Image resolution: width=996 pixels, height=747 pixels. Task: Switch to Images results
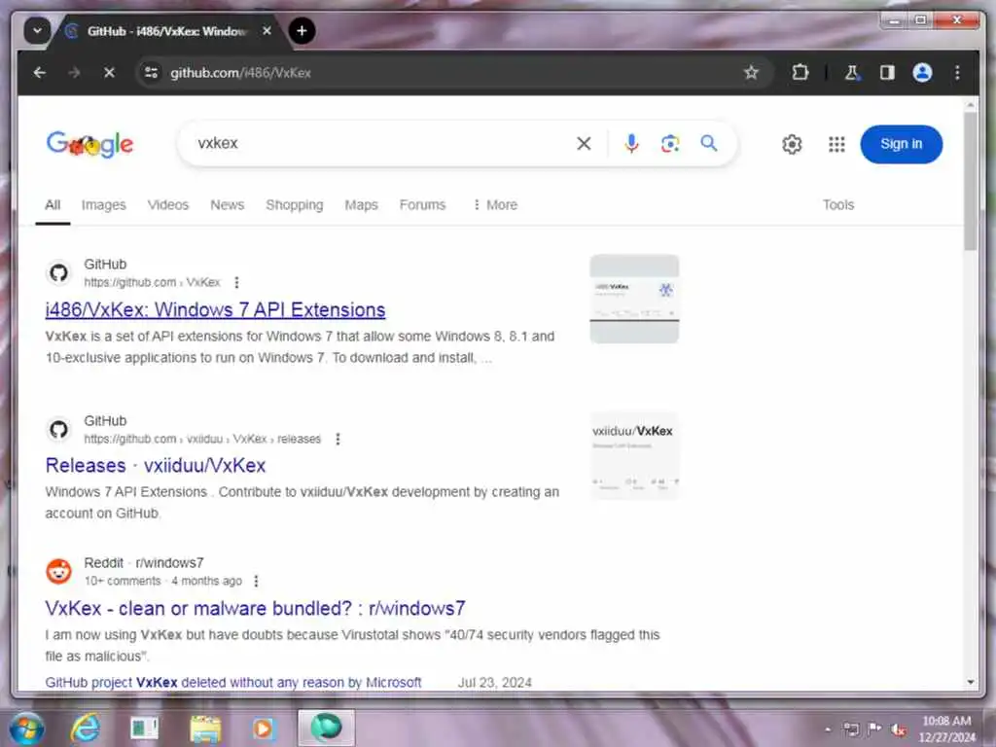103,205
